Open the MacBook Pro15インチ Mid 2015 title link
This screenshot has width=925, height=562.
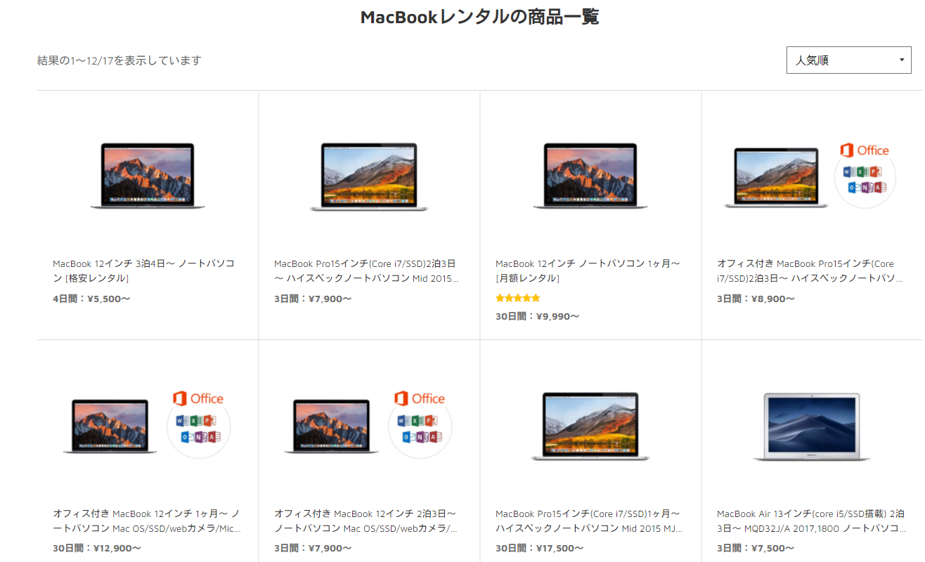click(366, 271)
